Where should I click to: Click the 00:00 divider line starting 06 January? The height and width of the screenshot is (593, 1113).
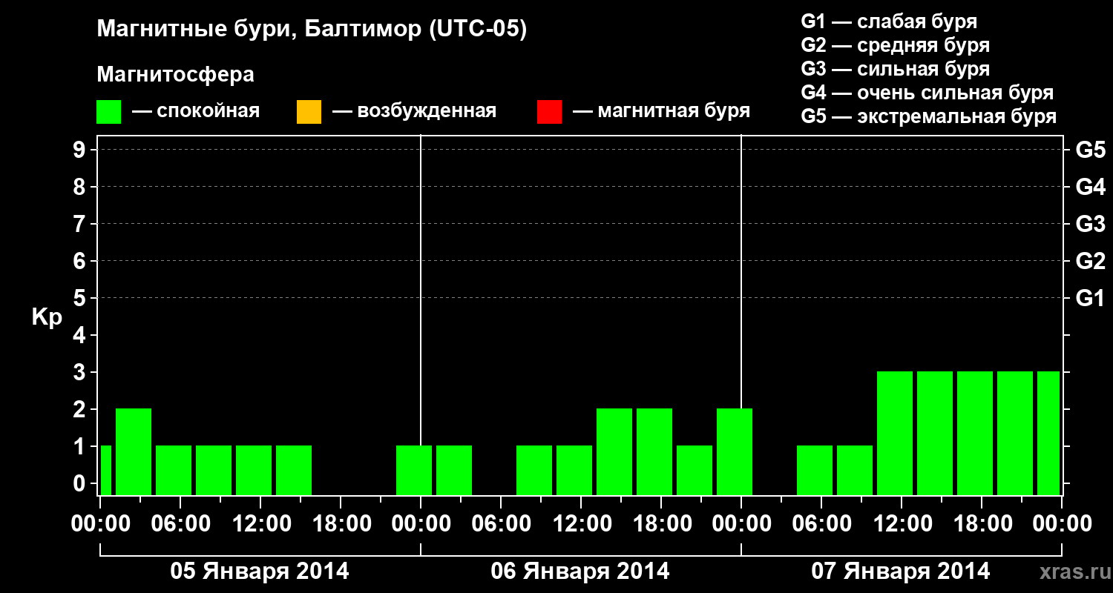(421, 289)
